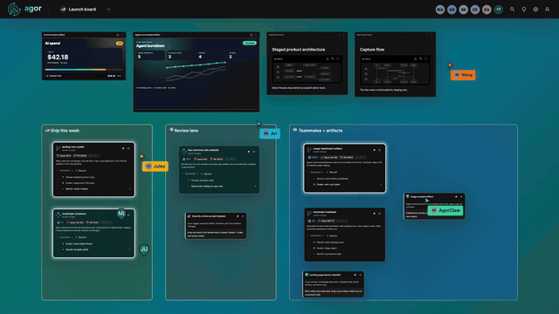Pin the Usage cockpit artifact note

456,196
